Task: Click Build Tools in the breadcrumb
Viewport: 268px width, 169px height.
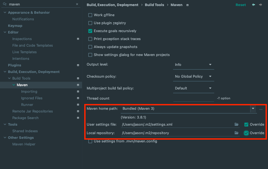Action: 154,5
